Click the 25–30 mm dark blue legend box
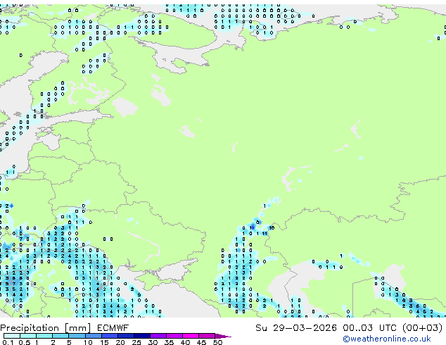This screenshot has height=345, width=446. point(142,336)
